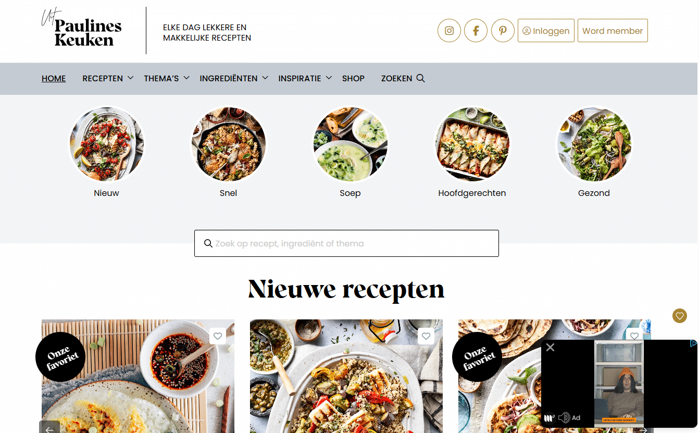Close the floating video ad
This screenshot has height=433, width=699.
[550, 347]
